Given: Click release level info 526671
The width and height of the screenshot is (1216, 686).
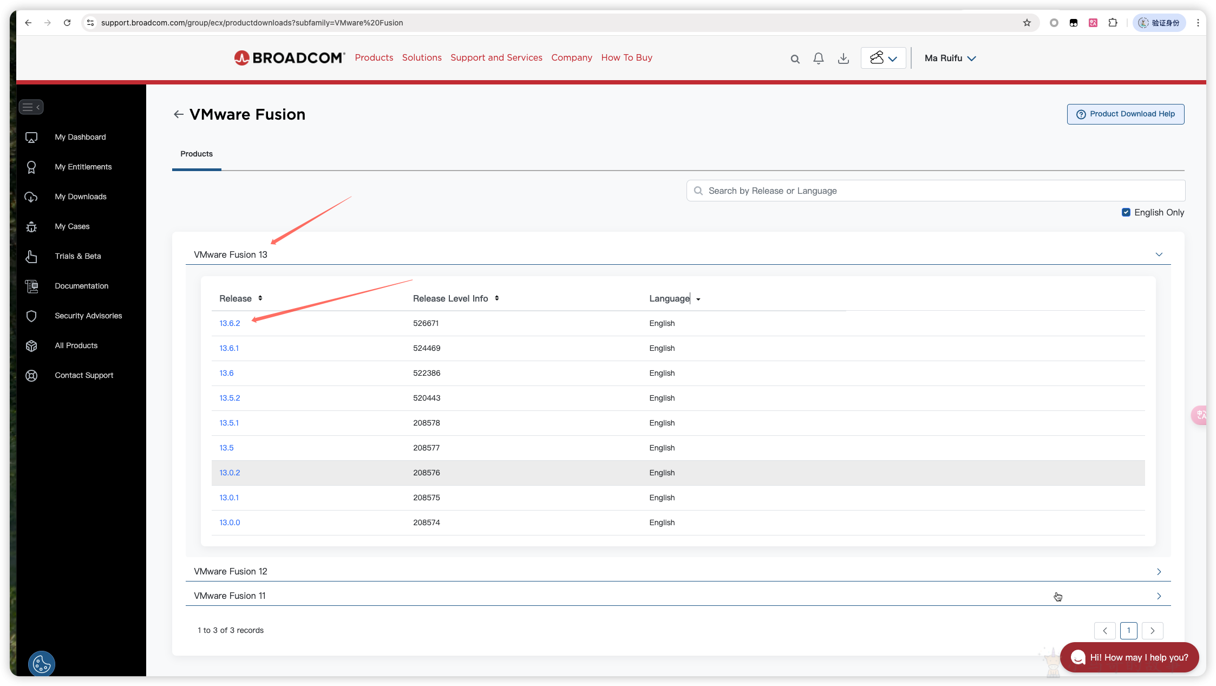Looking at the screenshot, I should (426, 323).
